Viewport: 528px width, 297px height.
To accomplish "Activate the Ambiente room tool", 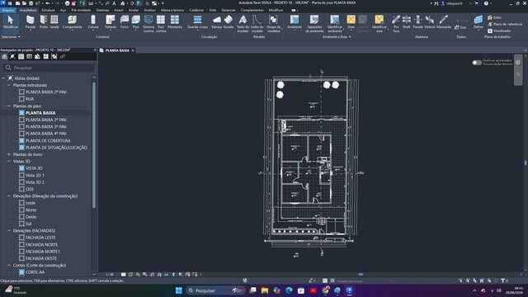I will coord(295,22).
